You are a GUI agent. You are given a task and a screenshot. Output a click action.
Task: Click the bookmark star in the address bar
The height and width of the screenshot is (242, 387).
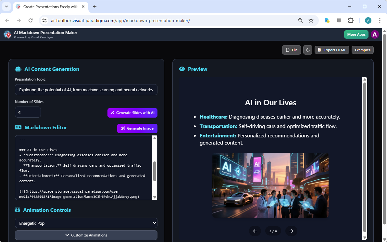tap(311, 20)
